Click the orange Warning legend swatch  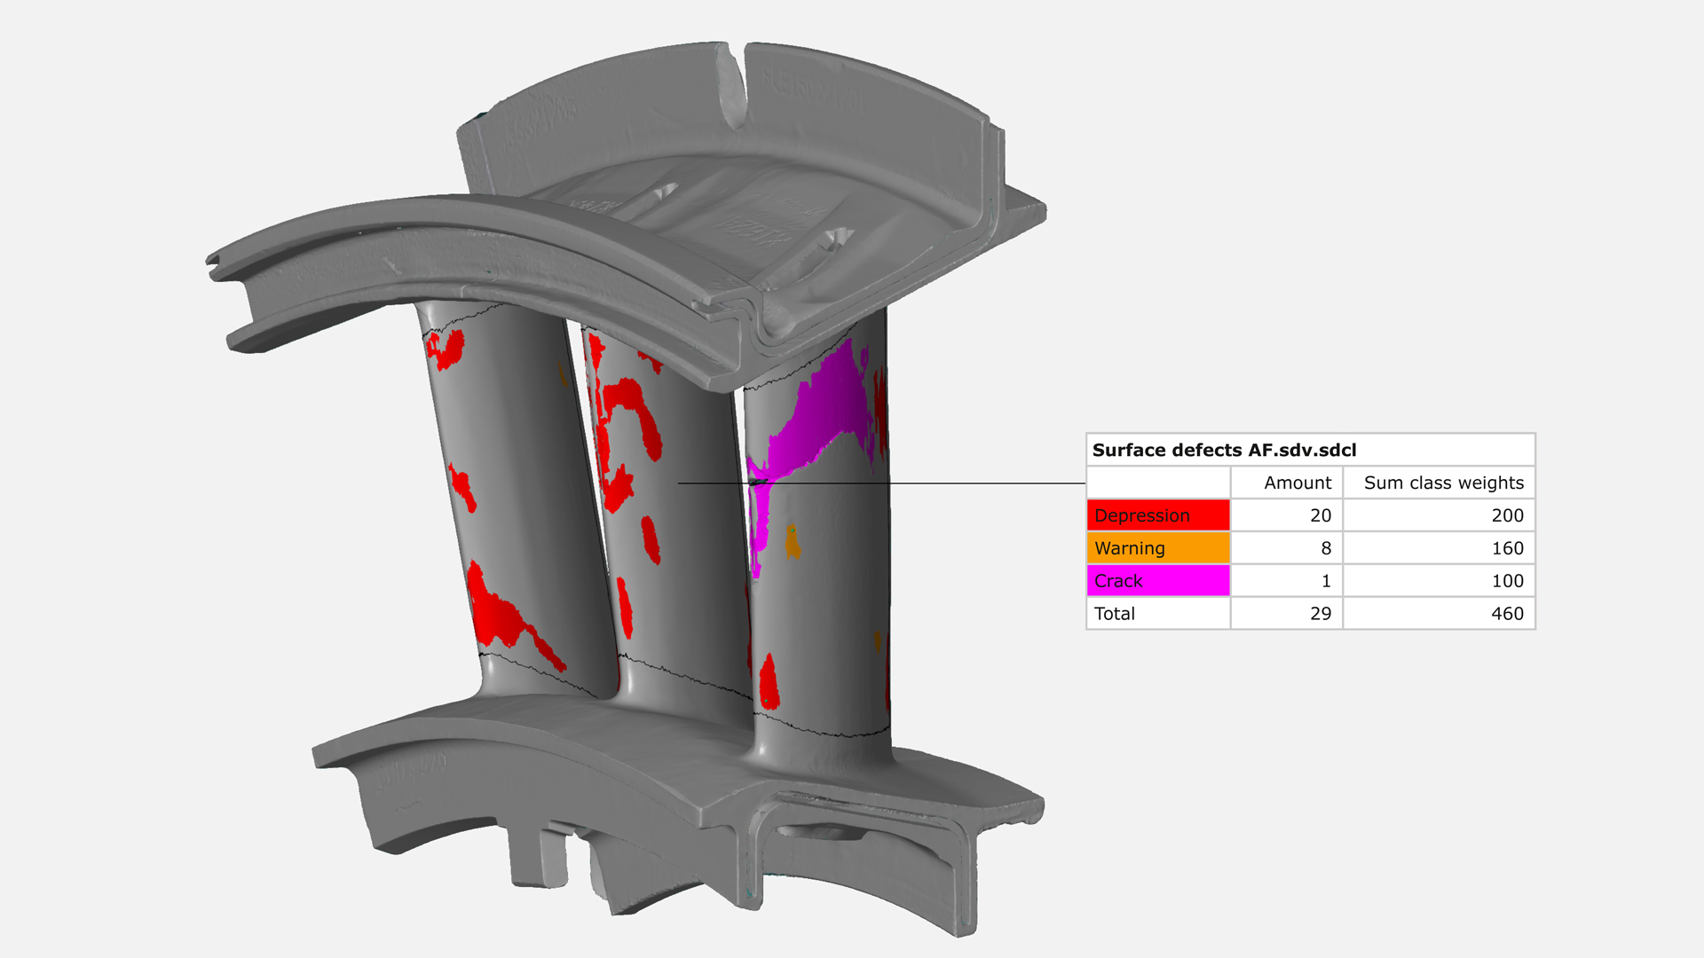1157,548
